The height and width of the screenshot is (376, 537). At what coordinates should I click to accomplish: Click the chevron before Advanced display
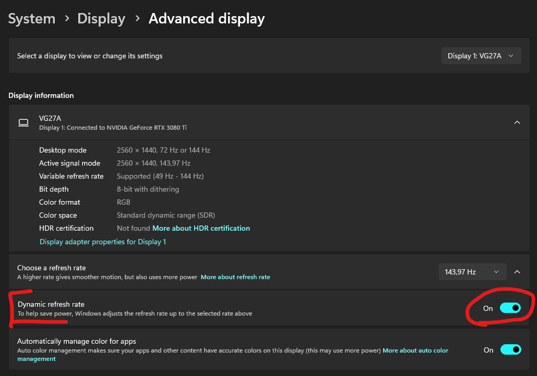point(137,19)
